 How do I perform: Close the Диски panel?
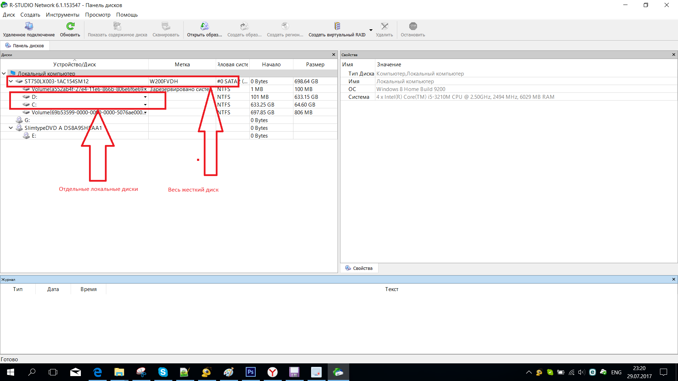click(x=334, y=55)
